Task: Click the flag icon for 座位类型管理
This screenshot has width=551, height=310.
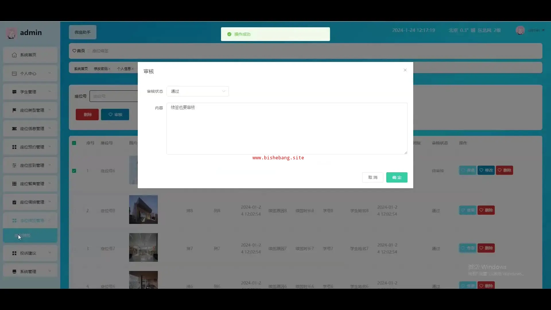Action: [x=14, y=110]
